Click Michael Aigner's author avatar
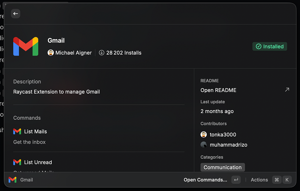This screenshot has width=300, height=191. [x=50, y=52]
